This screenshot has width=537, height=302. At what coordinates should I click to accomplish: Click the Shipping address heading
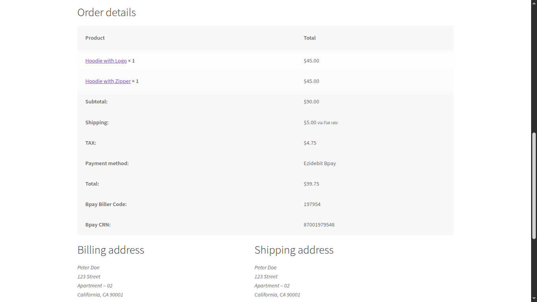(294, 250)
